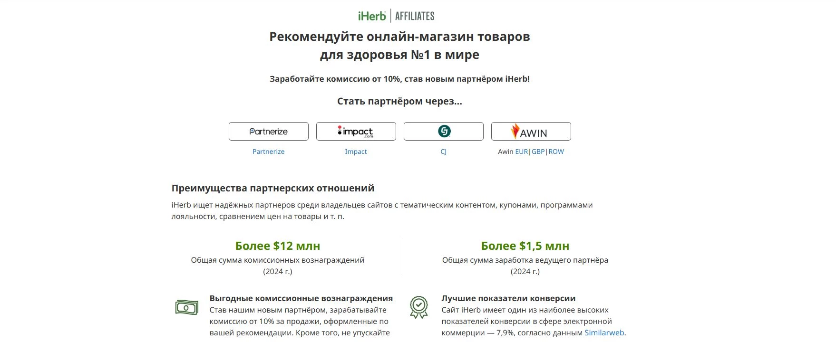
Task: Click the 'Выгодные комиссионные вознаграждения' heading
Action: click(301, 298)
